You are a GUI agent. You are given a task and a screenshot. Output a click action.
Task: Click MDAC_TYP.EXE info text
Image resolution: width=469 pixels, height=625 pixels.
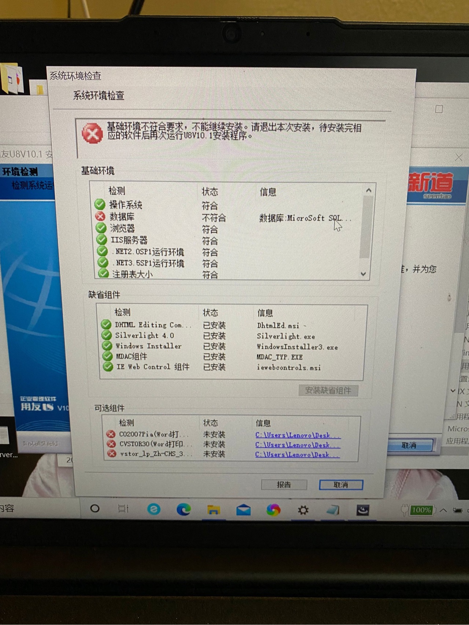point(280,357)
